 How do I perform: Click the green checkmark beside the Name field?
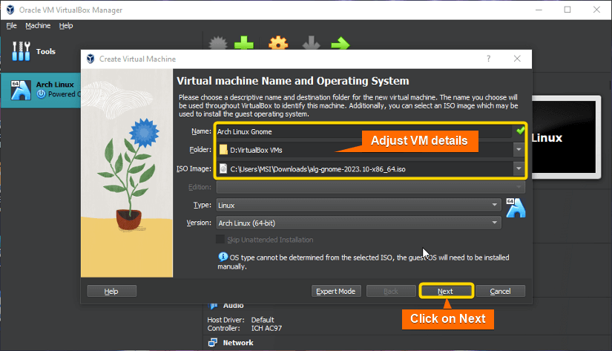coord(520,131)
